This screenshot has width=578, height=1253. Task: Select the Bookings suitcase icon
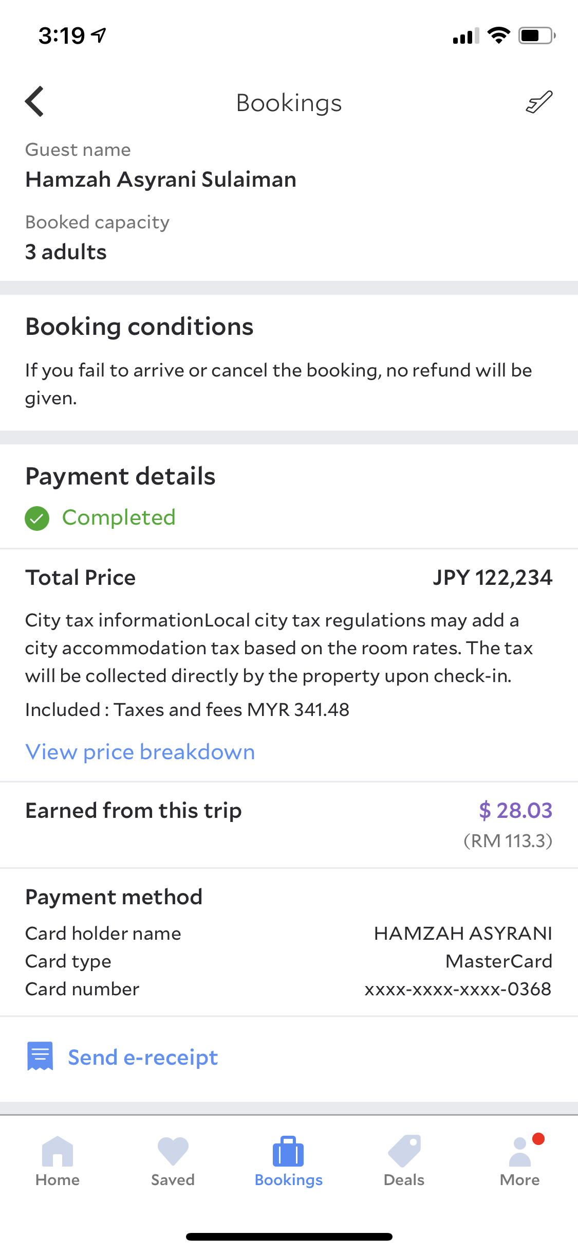coord(288,1152)
